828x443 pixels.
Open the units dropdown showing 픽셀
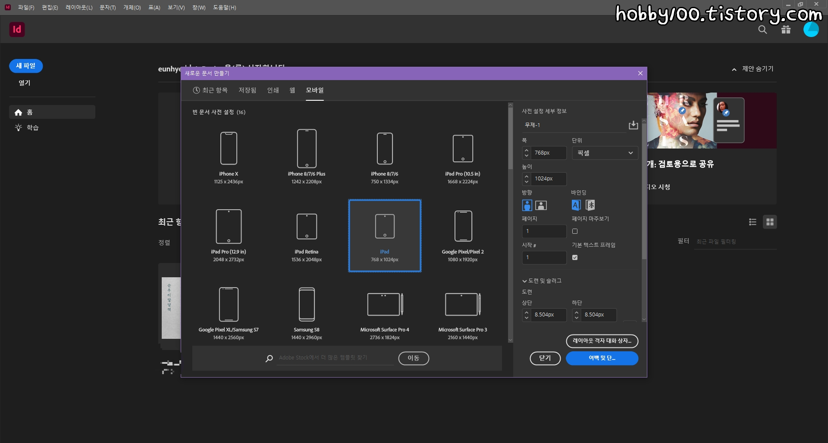click(605, 153)
